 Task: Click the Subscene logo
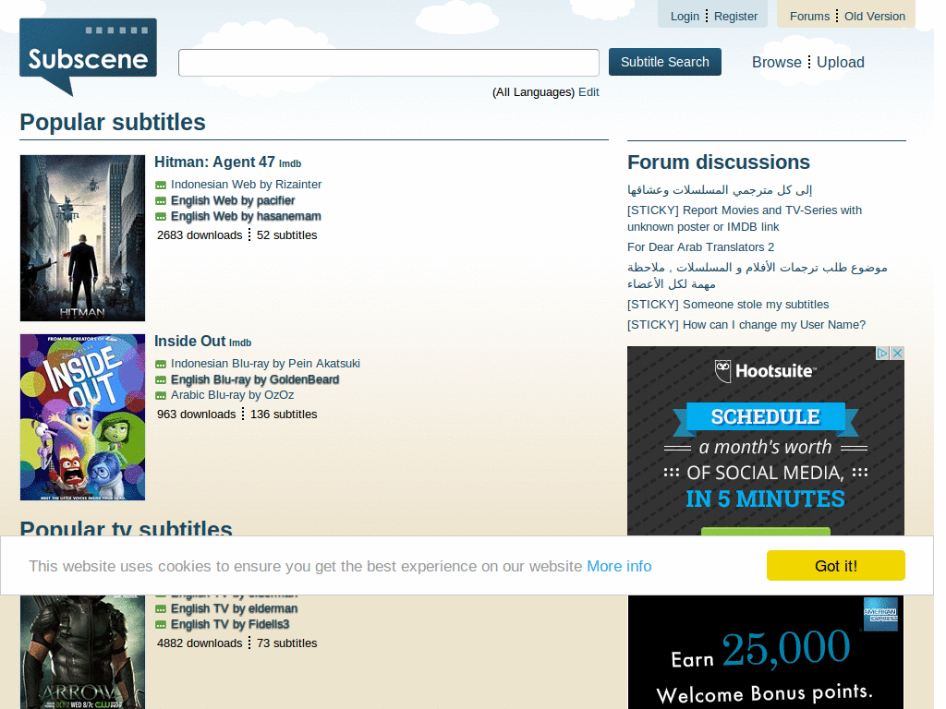coord(88,56)
